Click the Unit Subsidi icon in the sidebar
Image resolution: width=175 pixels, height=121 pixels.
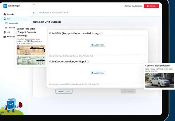click(6, 23)
